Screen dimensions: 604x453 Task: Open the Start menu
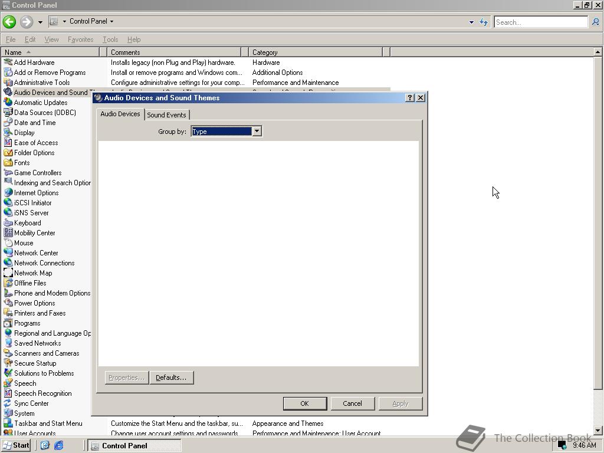pos(16,445)
